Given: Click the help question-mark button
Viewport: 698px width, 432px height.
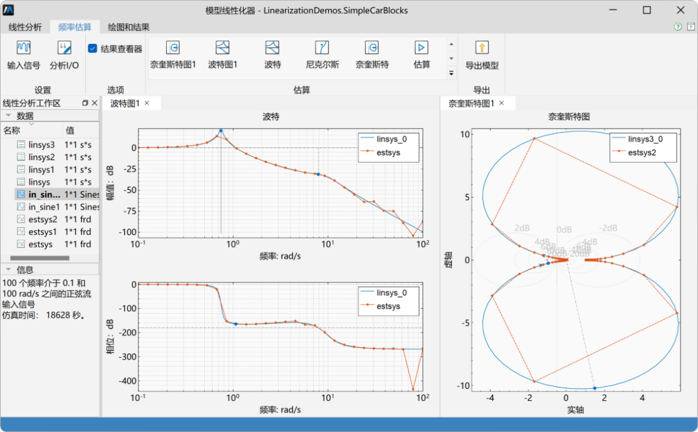Looking at the screenshot, I should tap(677, 28).
